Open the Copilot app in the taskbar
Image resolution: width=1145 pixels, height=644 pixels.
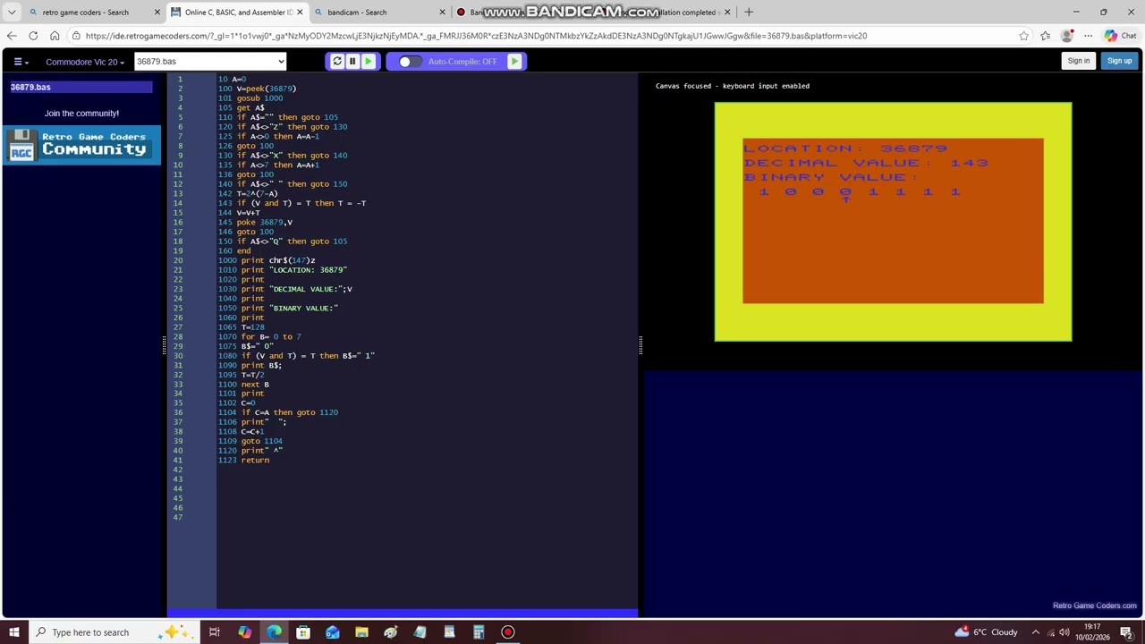244,632
